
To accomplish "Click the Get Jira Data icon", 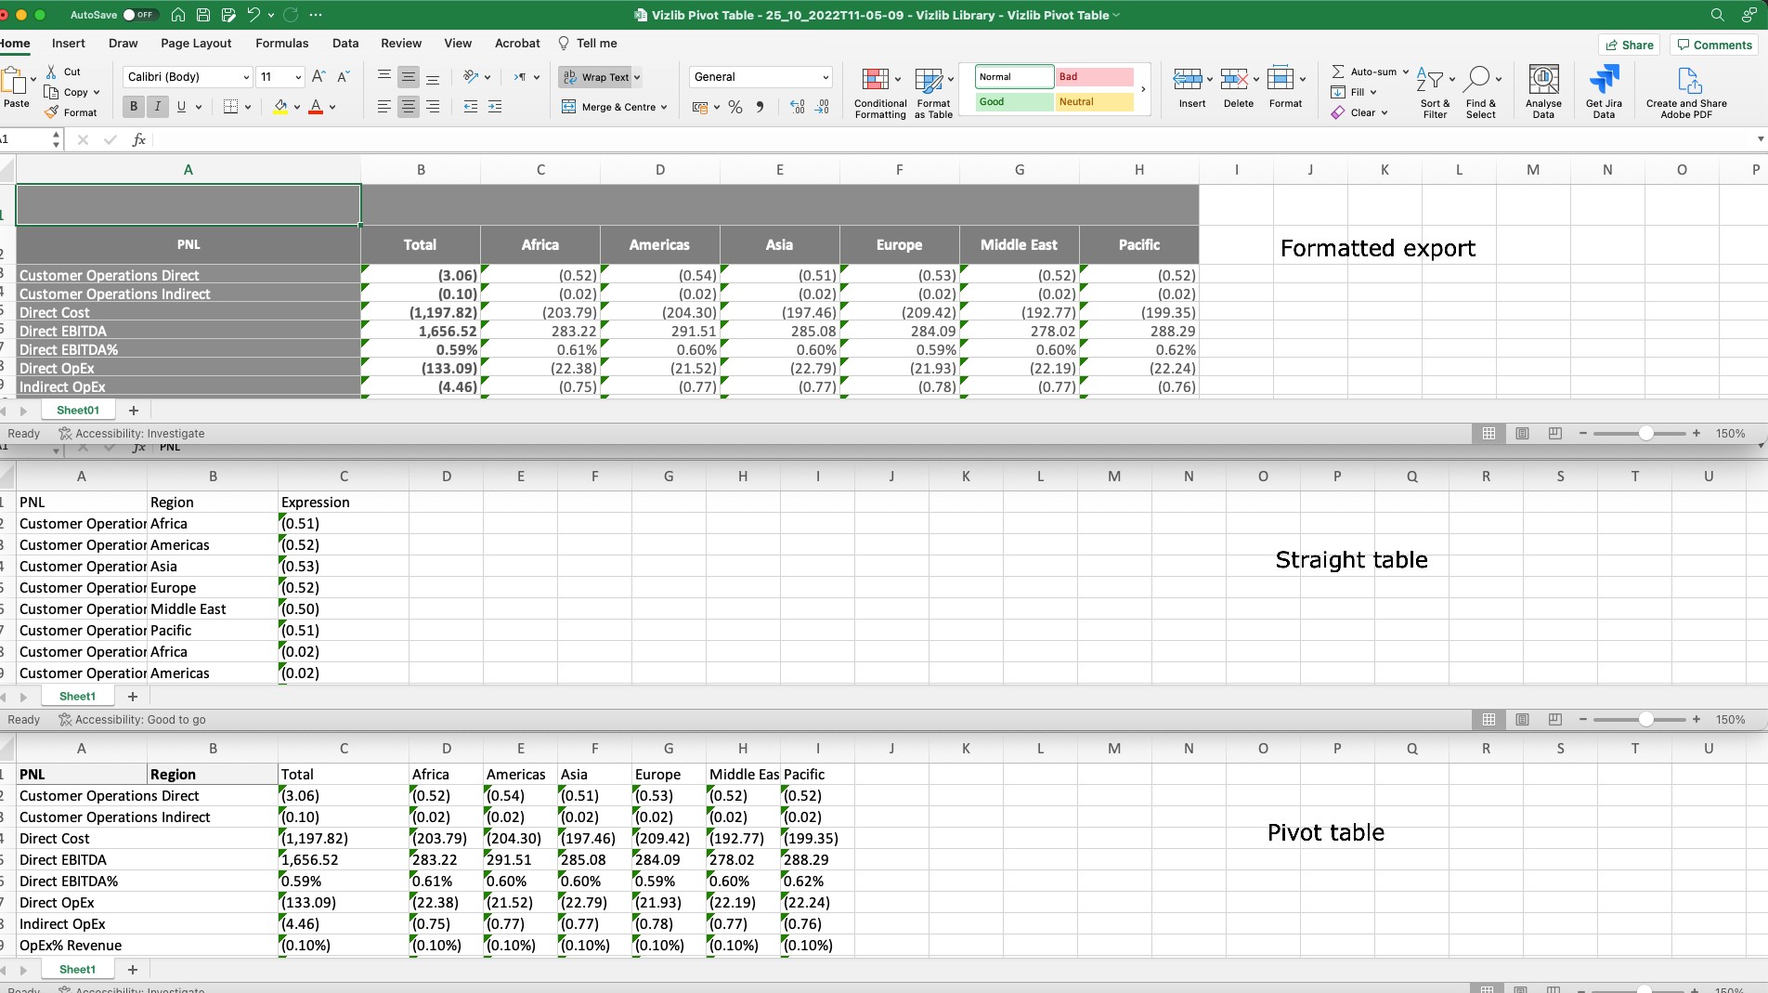I will (x=1605, y=80).
